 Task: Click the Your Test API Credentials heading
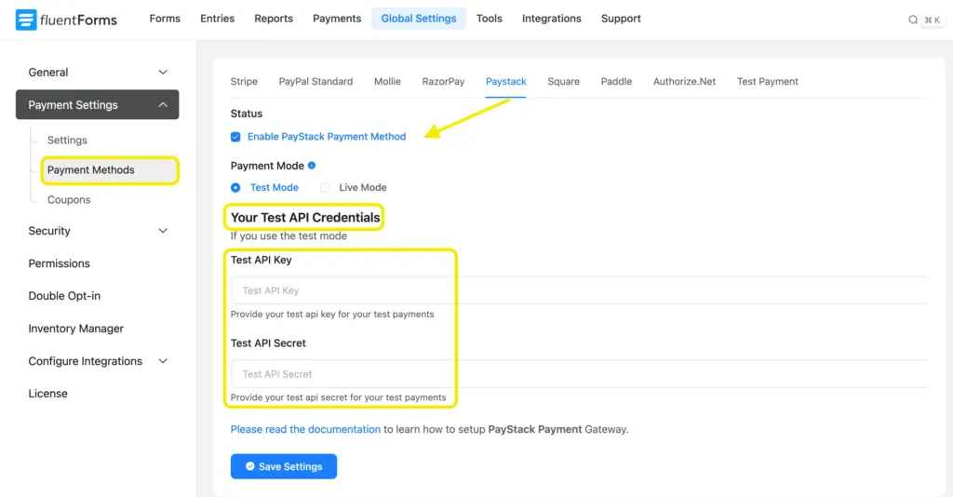pyautogui.click(x=305, y=218)
